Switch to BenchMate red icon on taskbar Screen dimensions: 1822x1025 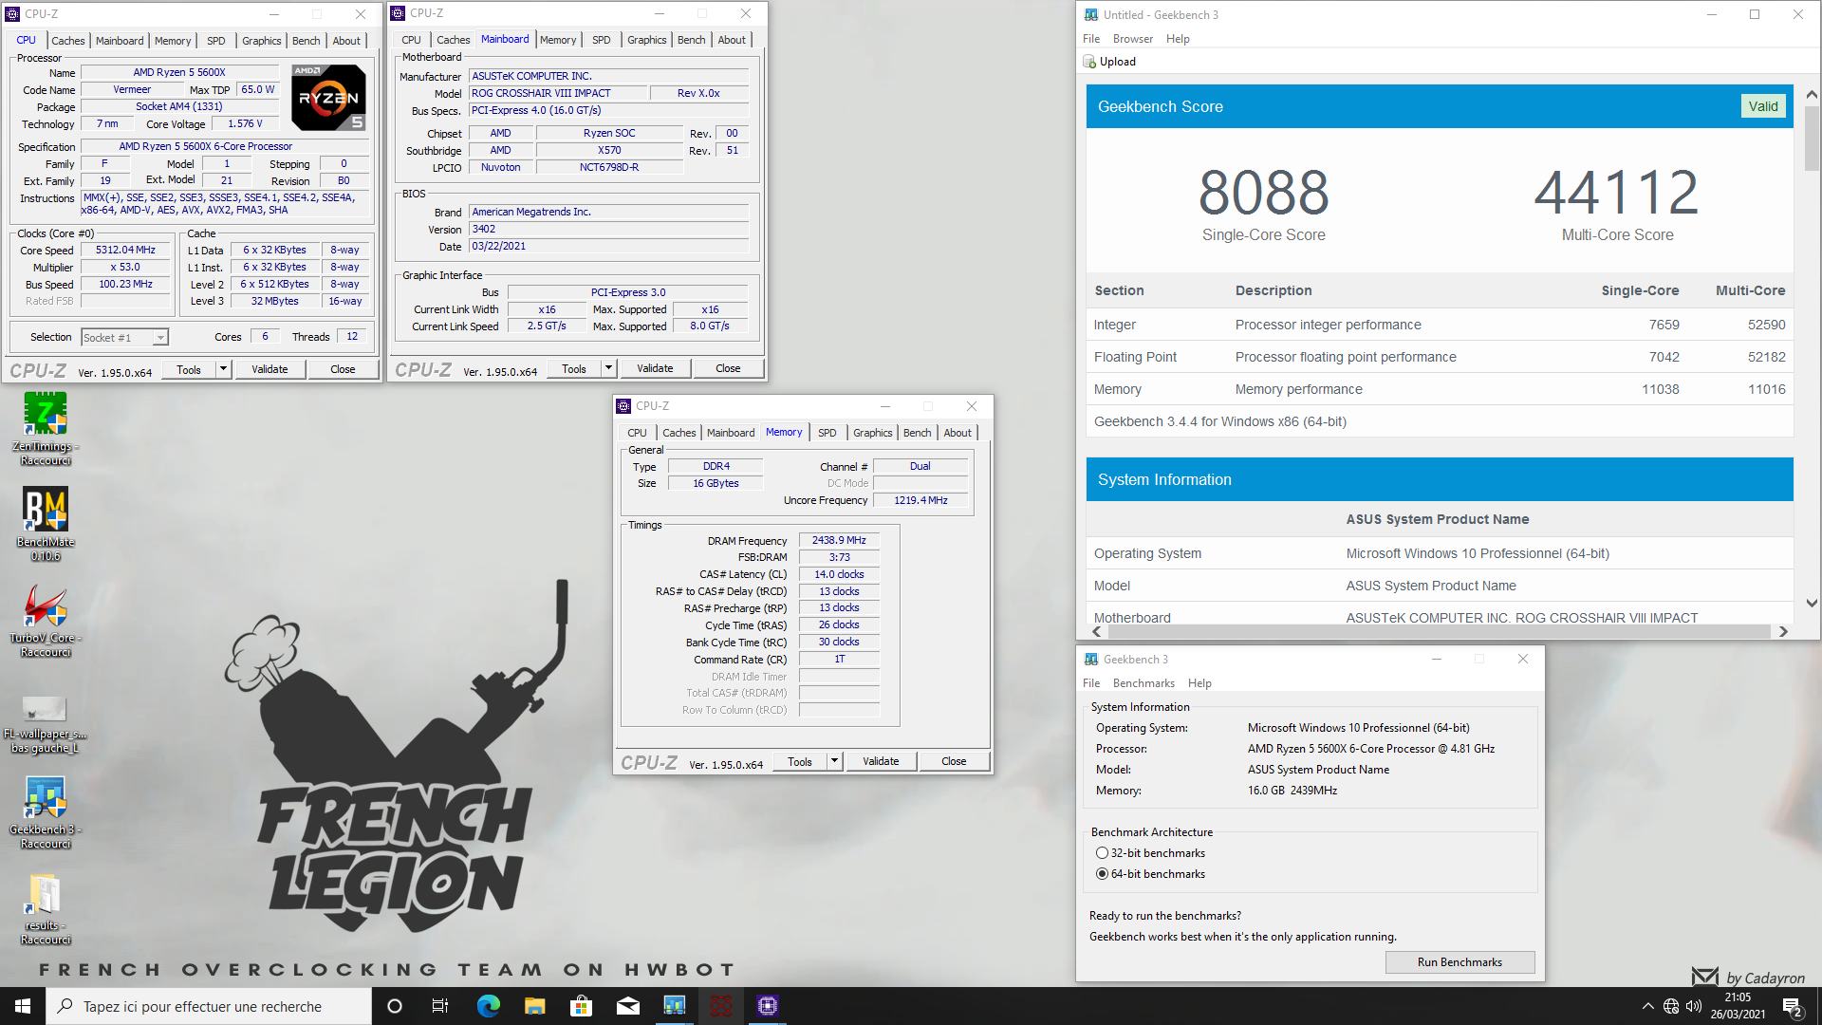tap(721, 1006)
